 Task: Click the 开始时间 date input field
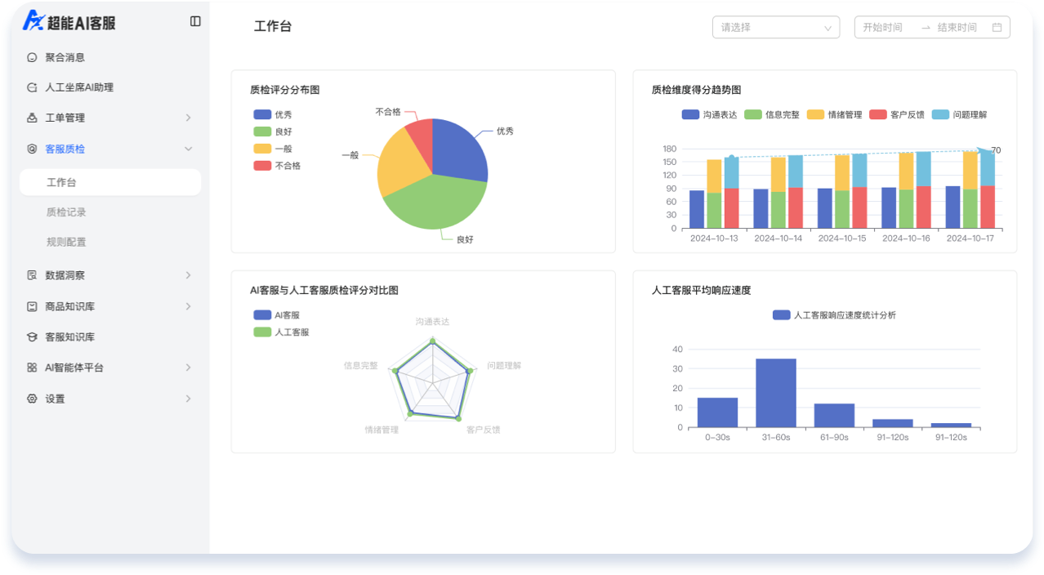point(883,27)
